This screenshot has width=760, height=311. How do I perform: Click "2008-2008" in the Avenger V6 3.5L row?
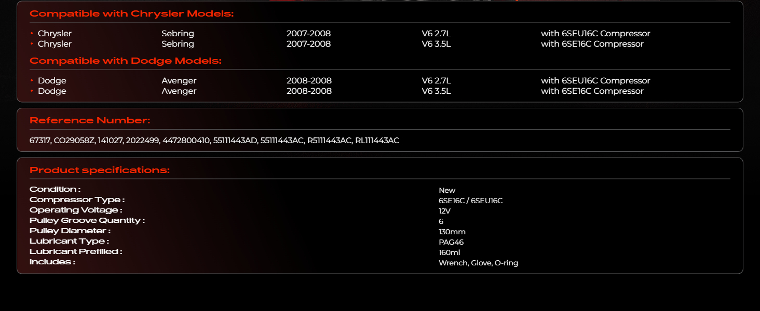tap(309, 91)
